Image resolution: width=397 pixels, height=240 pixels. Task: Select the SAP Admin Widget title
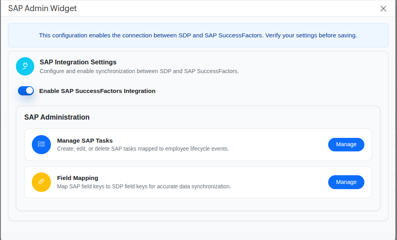tap(42, 8)
